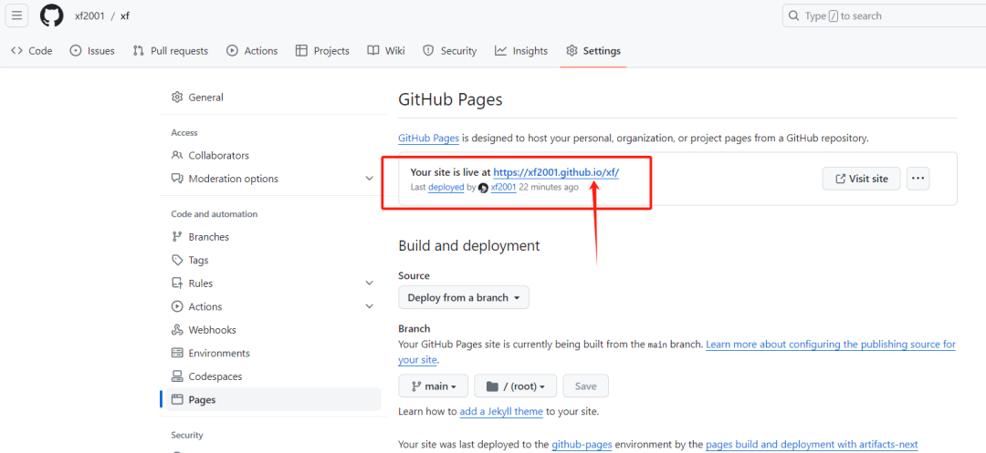Click the GitHub octocat logo
The width and height of the screenshot is (986, 453).
[51, 15]
